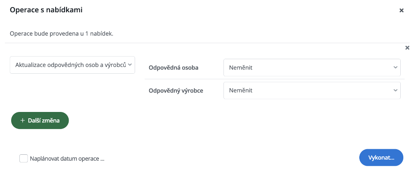The image size is (416, 170).
Task: Close the Operace s nabídkami dialog
Action: click(401, 10)
